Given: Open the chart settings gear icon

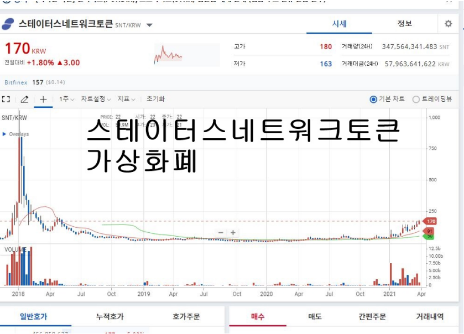Looking at the screenshot, I should click(x=449, y=24).
